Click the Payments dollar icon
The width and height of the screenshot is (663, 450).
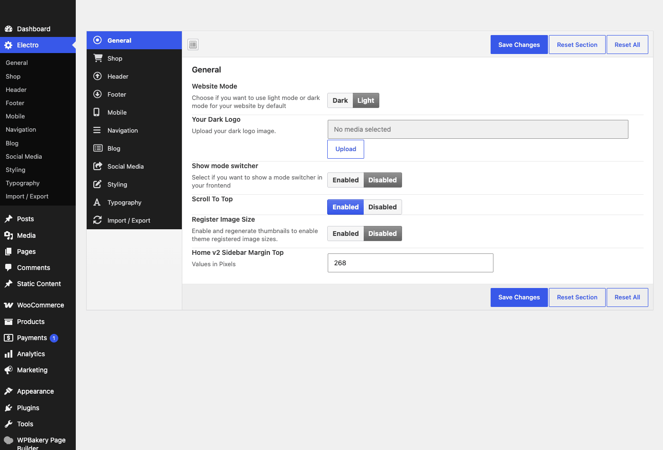pyautogui.click(x=9, y=338)
